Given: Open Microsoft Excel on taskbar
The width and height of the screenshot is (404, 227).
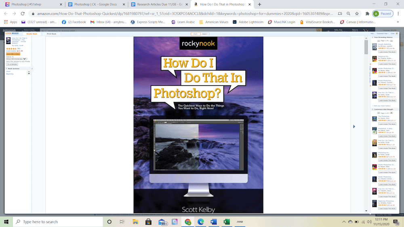Looking at the screenshot, I should (227, 222).
